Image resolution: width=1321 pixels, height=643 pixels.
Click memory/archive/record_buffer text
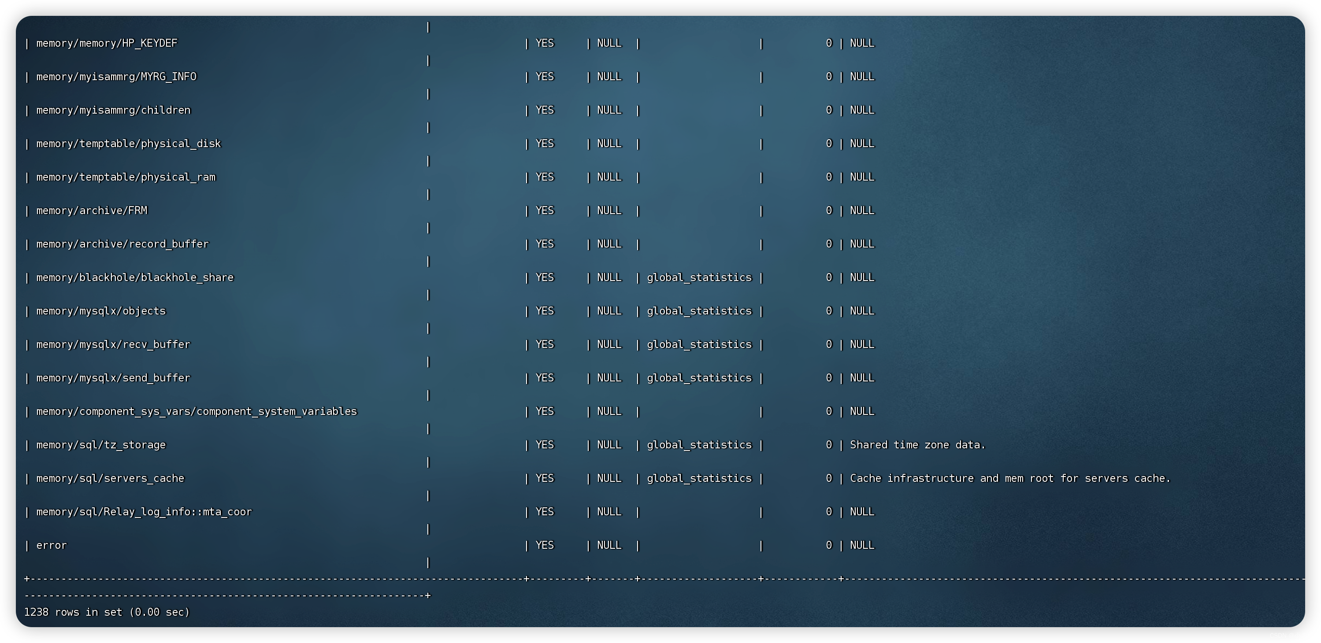[x=122, y=244]
